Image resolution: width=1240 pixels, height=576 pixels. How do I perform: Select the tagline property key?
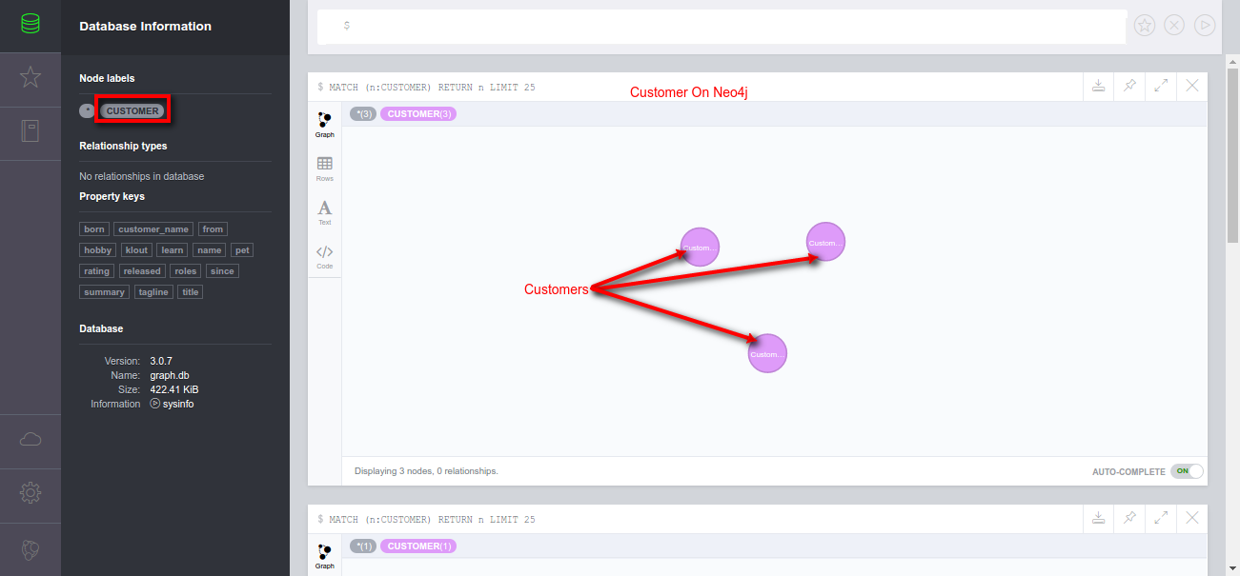[x=153, y=292]
